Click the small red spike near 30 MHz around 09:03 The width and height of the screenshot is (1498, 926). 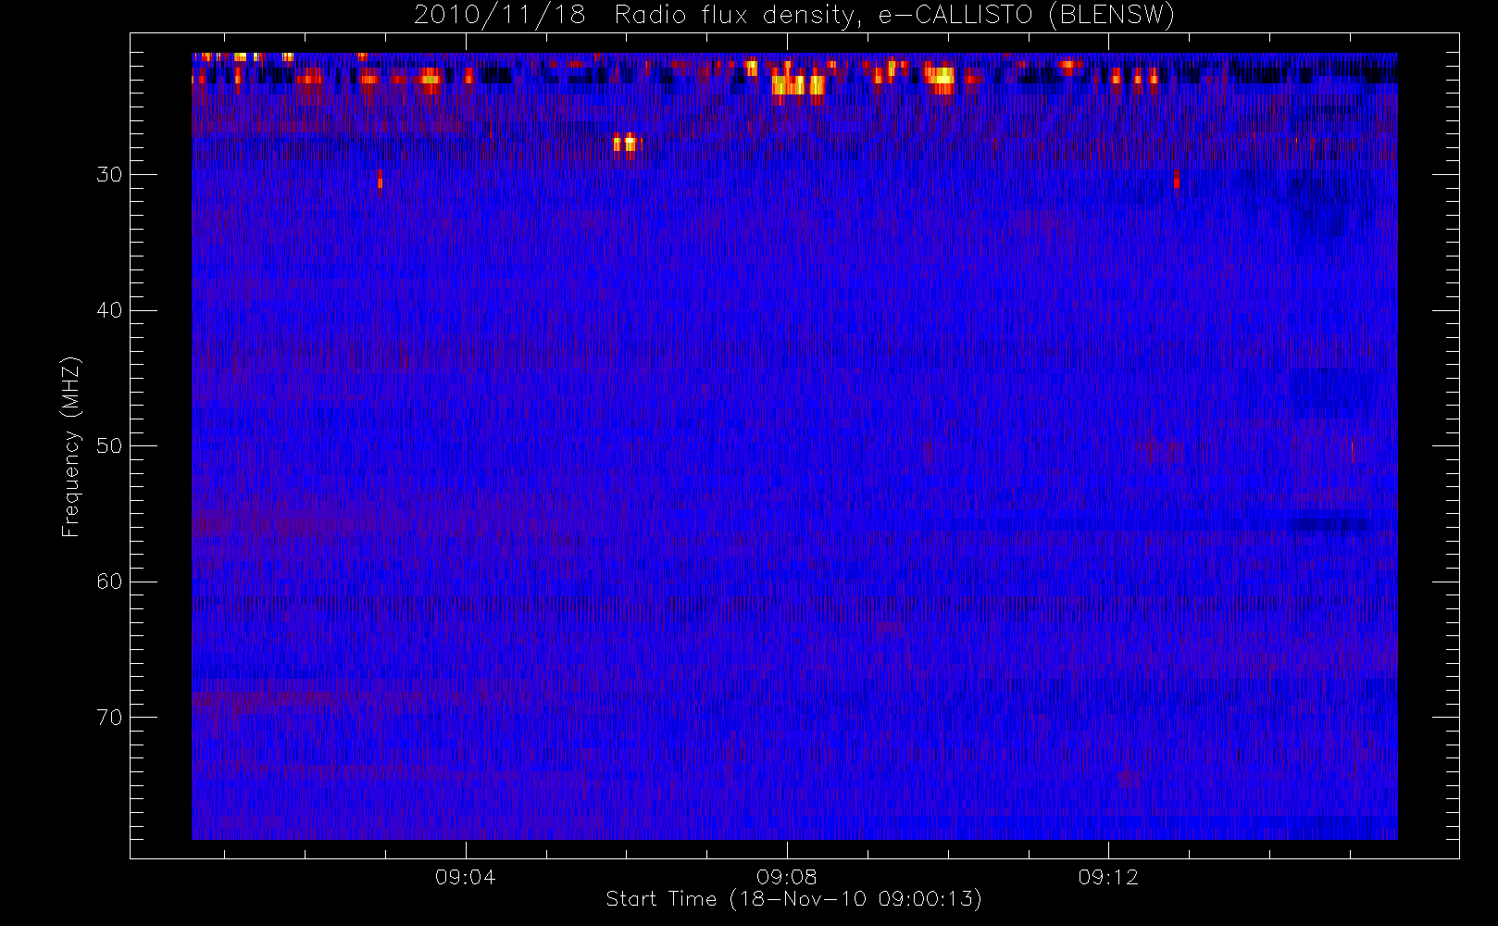click(380, 182)
